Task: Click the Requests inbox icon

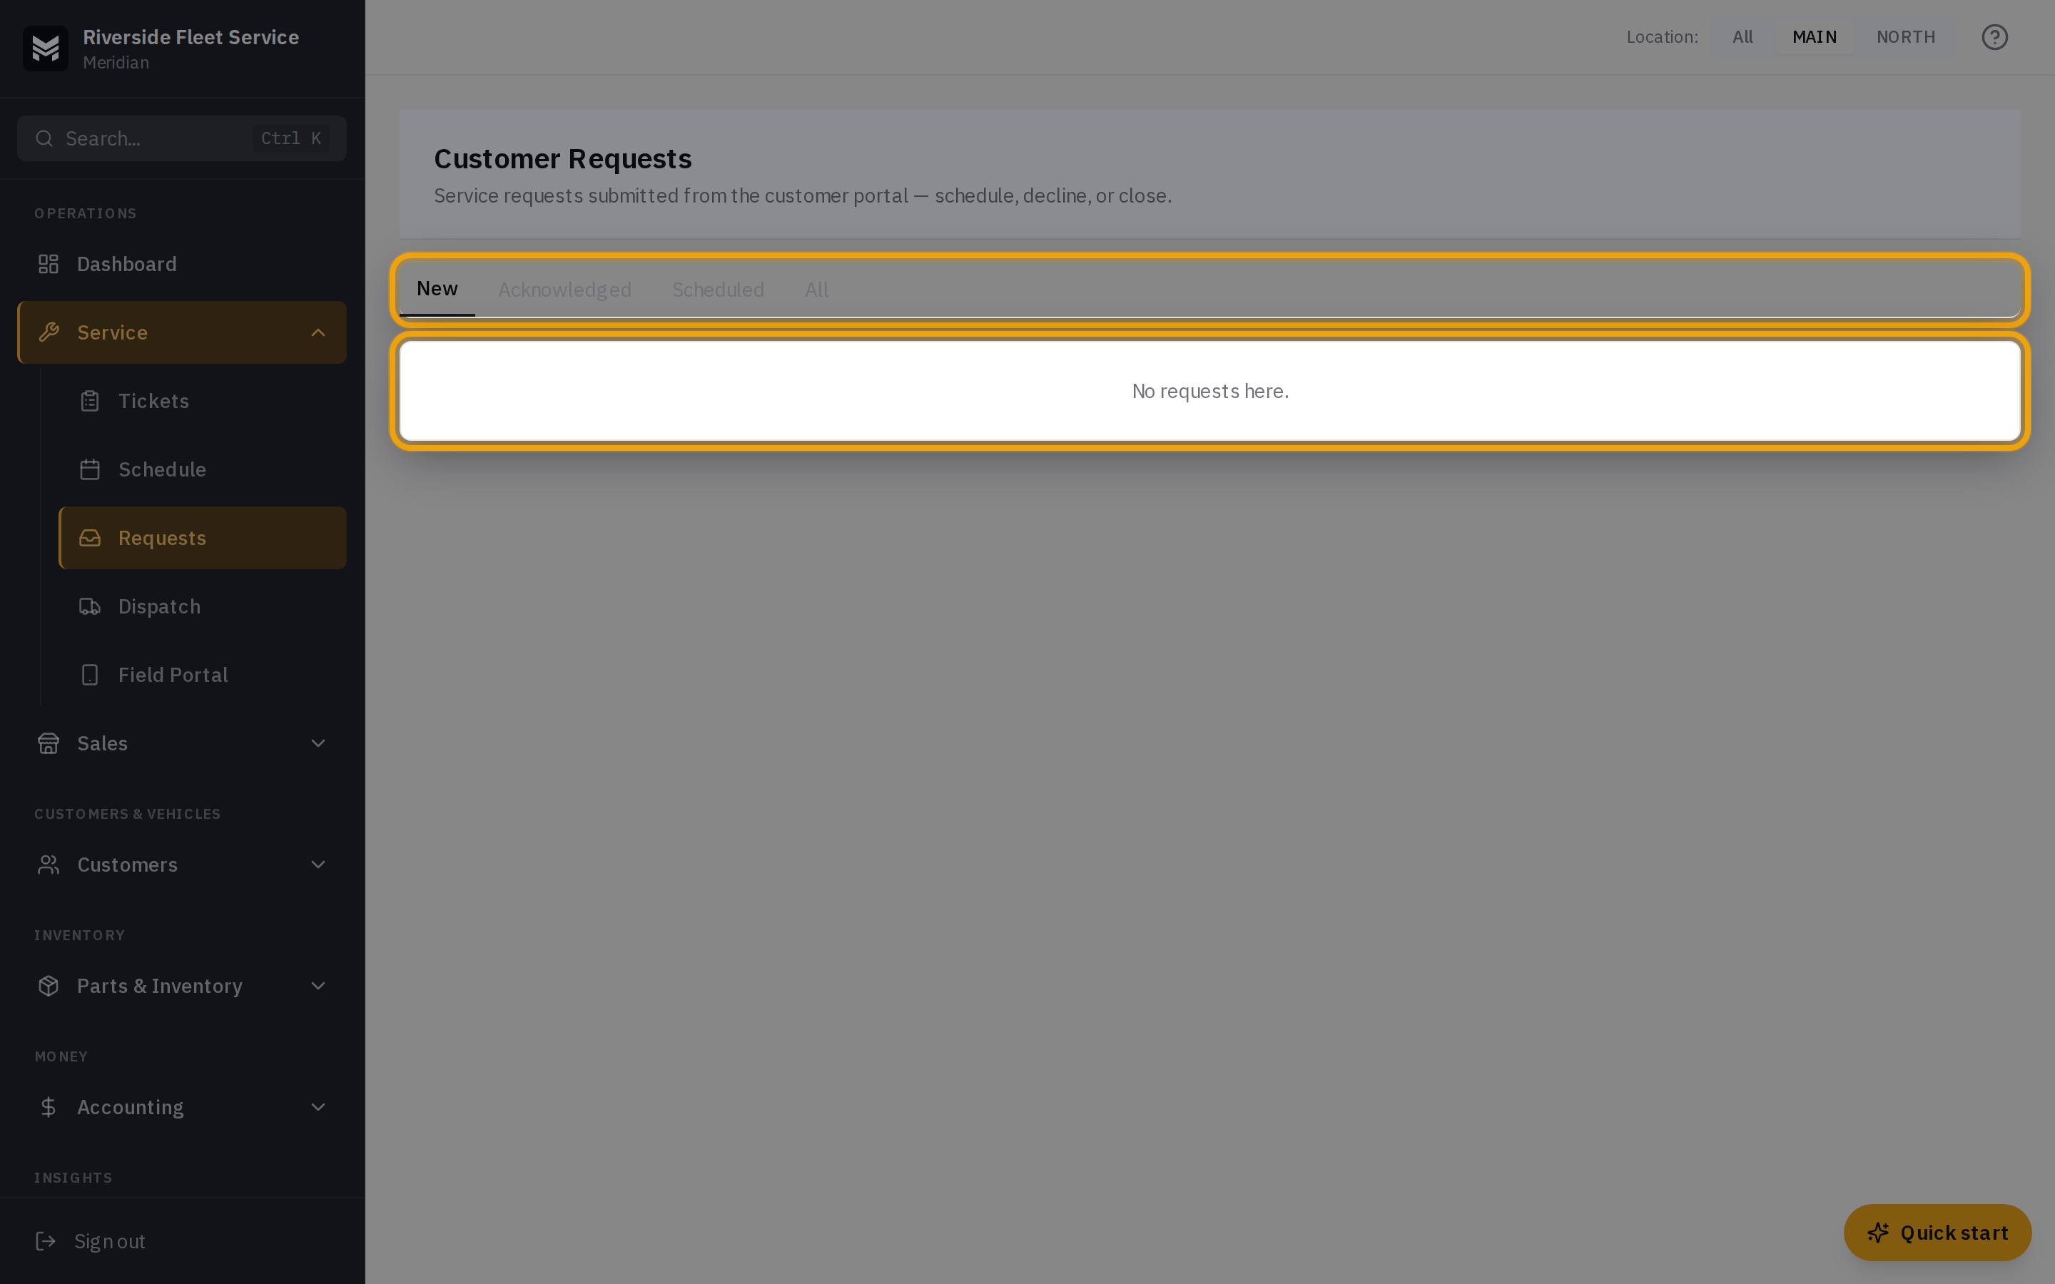Action: 90,539
